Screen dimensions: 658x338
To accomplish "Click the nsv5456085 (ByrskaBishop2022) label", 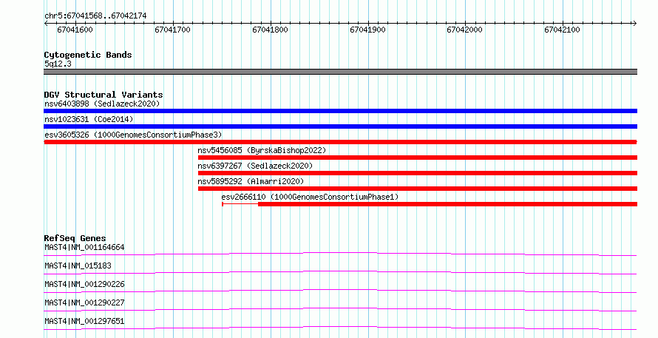I will [262, 150].
